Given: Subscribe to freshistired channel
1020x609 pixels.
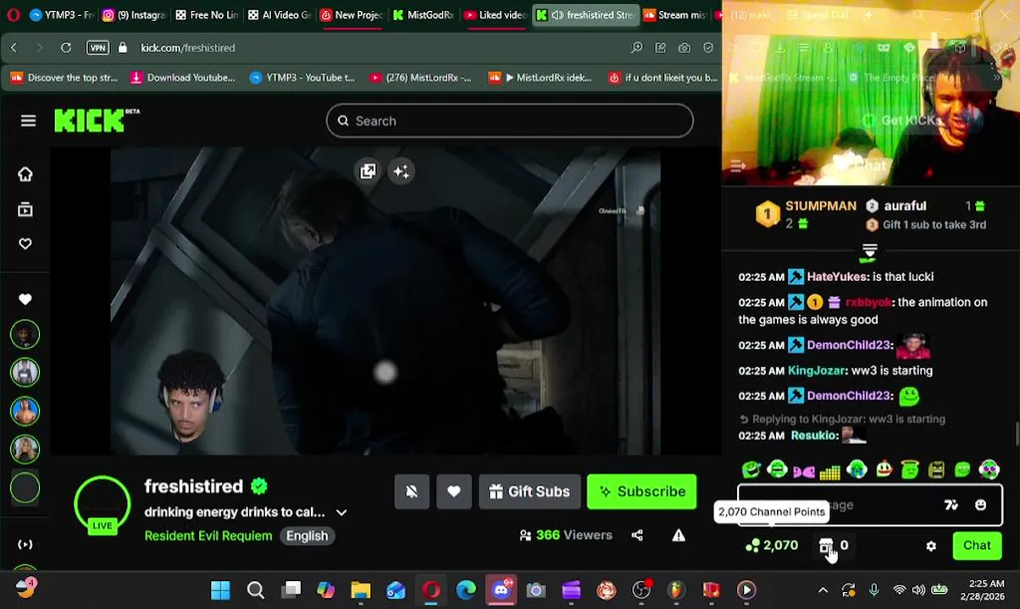Looking at the screenshot, I should pyautogui.click(x=641, y=491).
